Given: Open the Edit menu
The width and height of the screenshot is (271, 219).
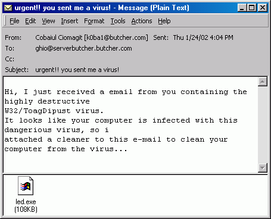Looking at the screenshot, I should (30, 21).
